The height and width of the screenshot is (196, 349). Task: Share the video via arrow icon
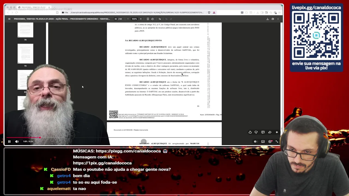pyautogui.click(x=270, y=132)
